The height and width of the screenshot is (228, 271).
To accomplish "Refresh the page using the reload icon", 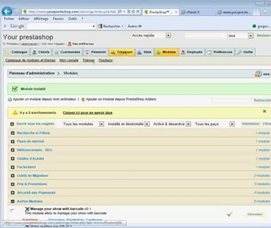I will tap(133, 12).
